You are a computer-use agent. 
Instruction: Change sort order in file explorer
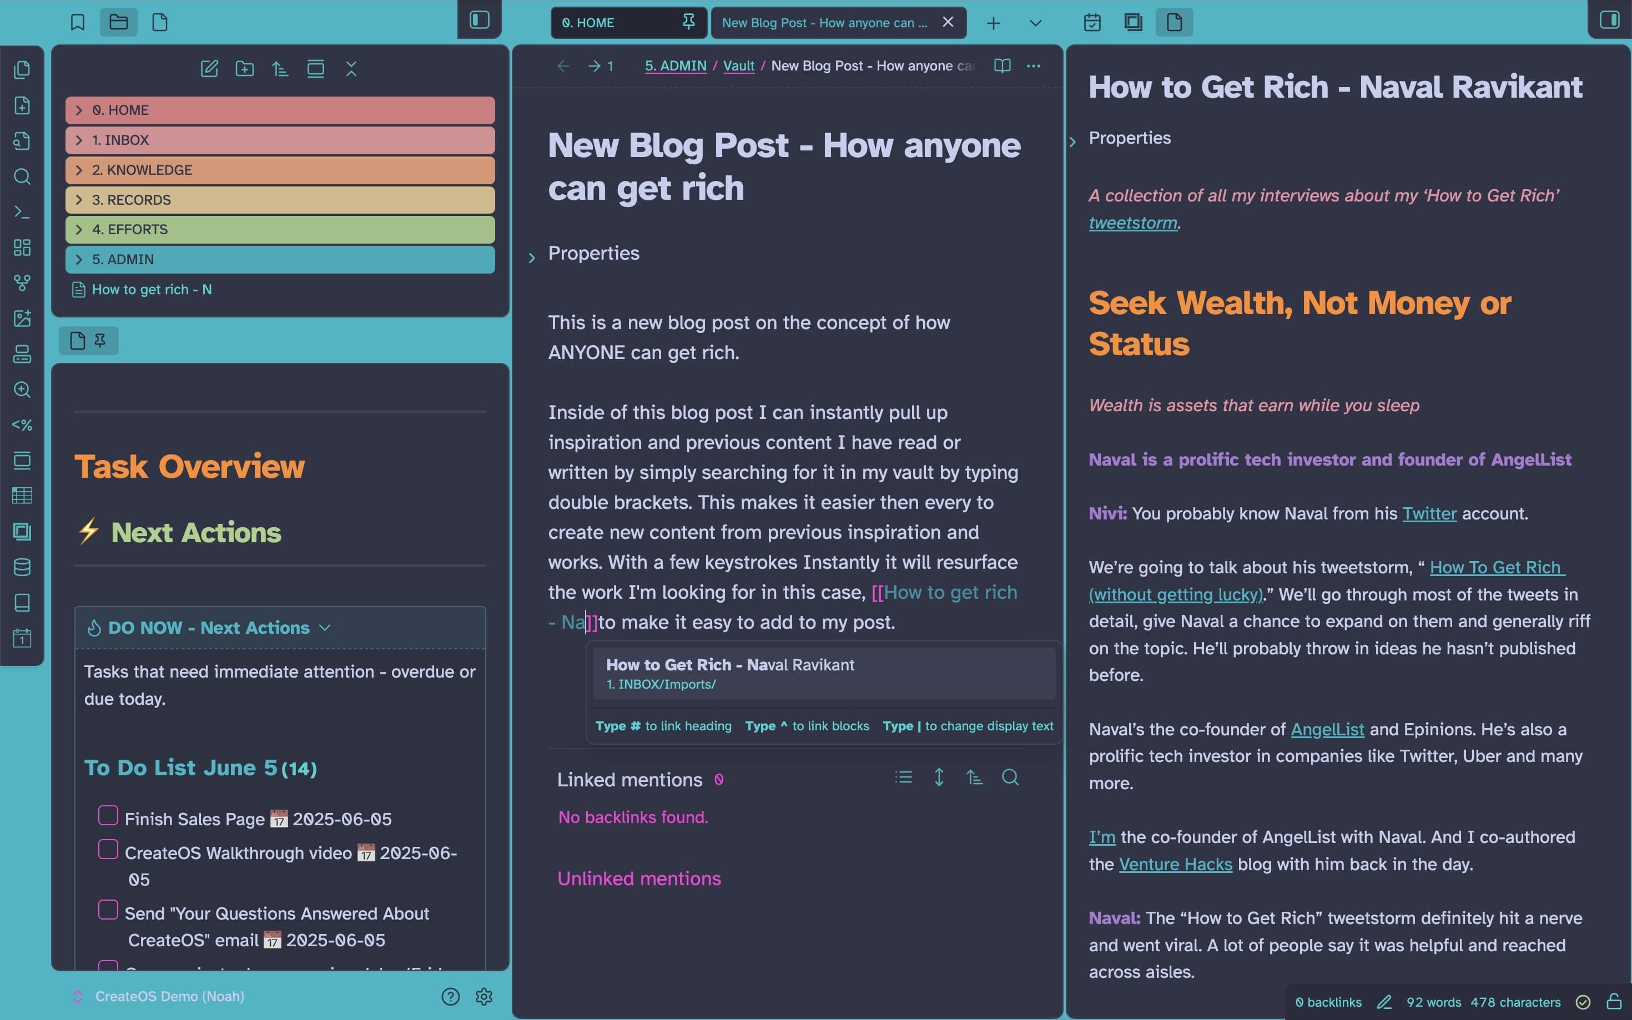[x=280, y=68]
